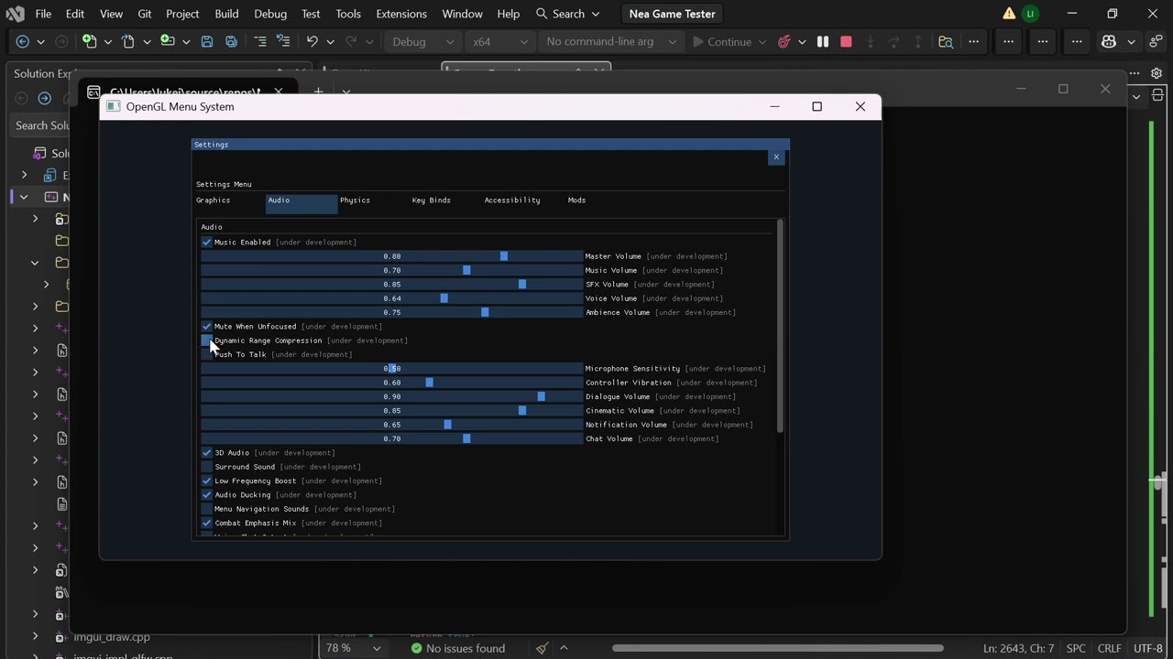Open the GitHub Copilot icon in toolbar
The height and width of the screenshot is (659, 1173).
point(1109,41)
